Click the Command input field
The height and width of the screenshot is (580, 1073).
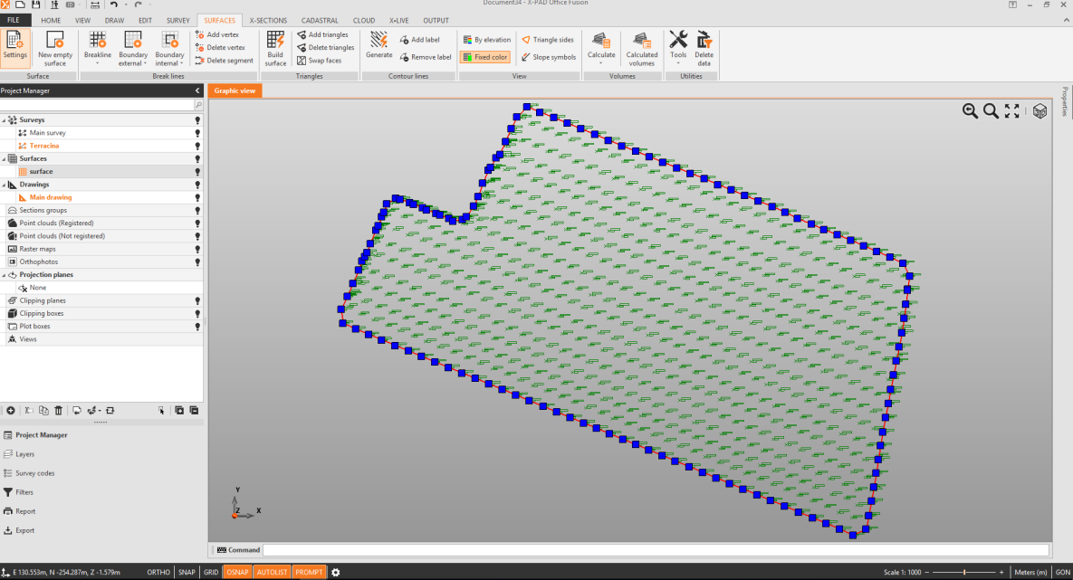pos(655,550)
